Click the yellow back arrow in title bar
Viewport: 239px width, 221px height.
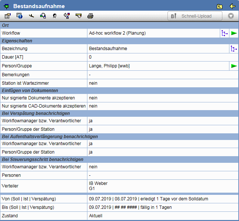pyautogui.click(x=232, y=6)
